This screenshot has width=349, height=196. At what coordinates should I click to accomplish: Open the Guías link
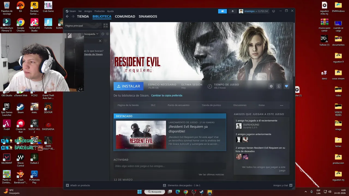pyautogui.click(x=261, y=105)
